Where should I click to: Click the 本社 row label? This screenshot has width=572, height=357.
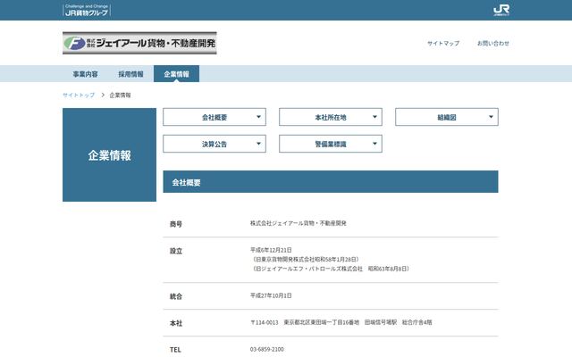(176, 323)
